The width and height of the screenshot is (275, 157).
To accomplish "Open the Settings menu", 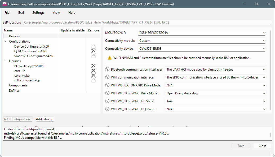I will pos(38,12).
